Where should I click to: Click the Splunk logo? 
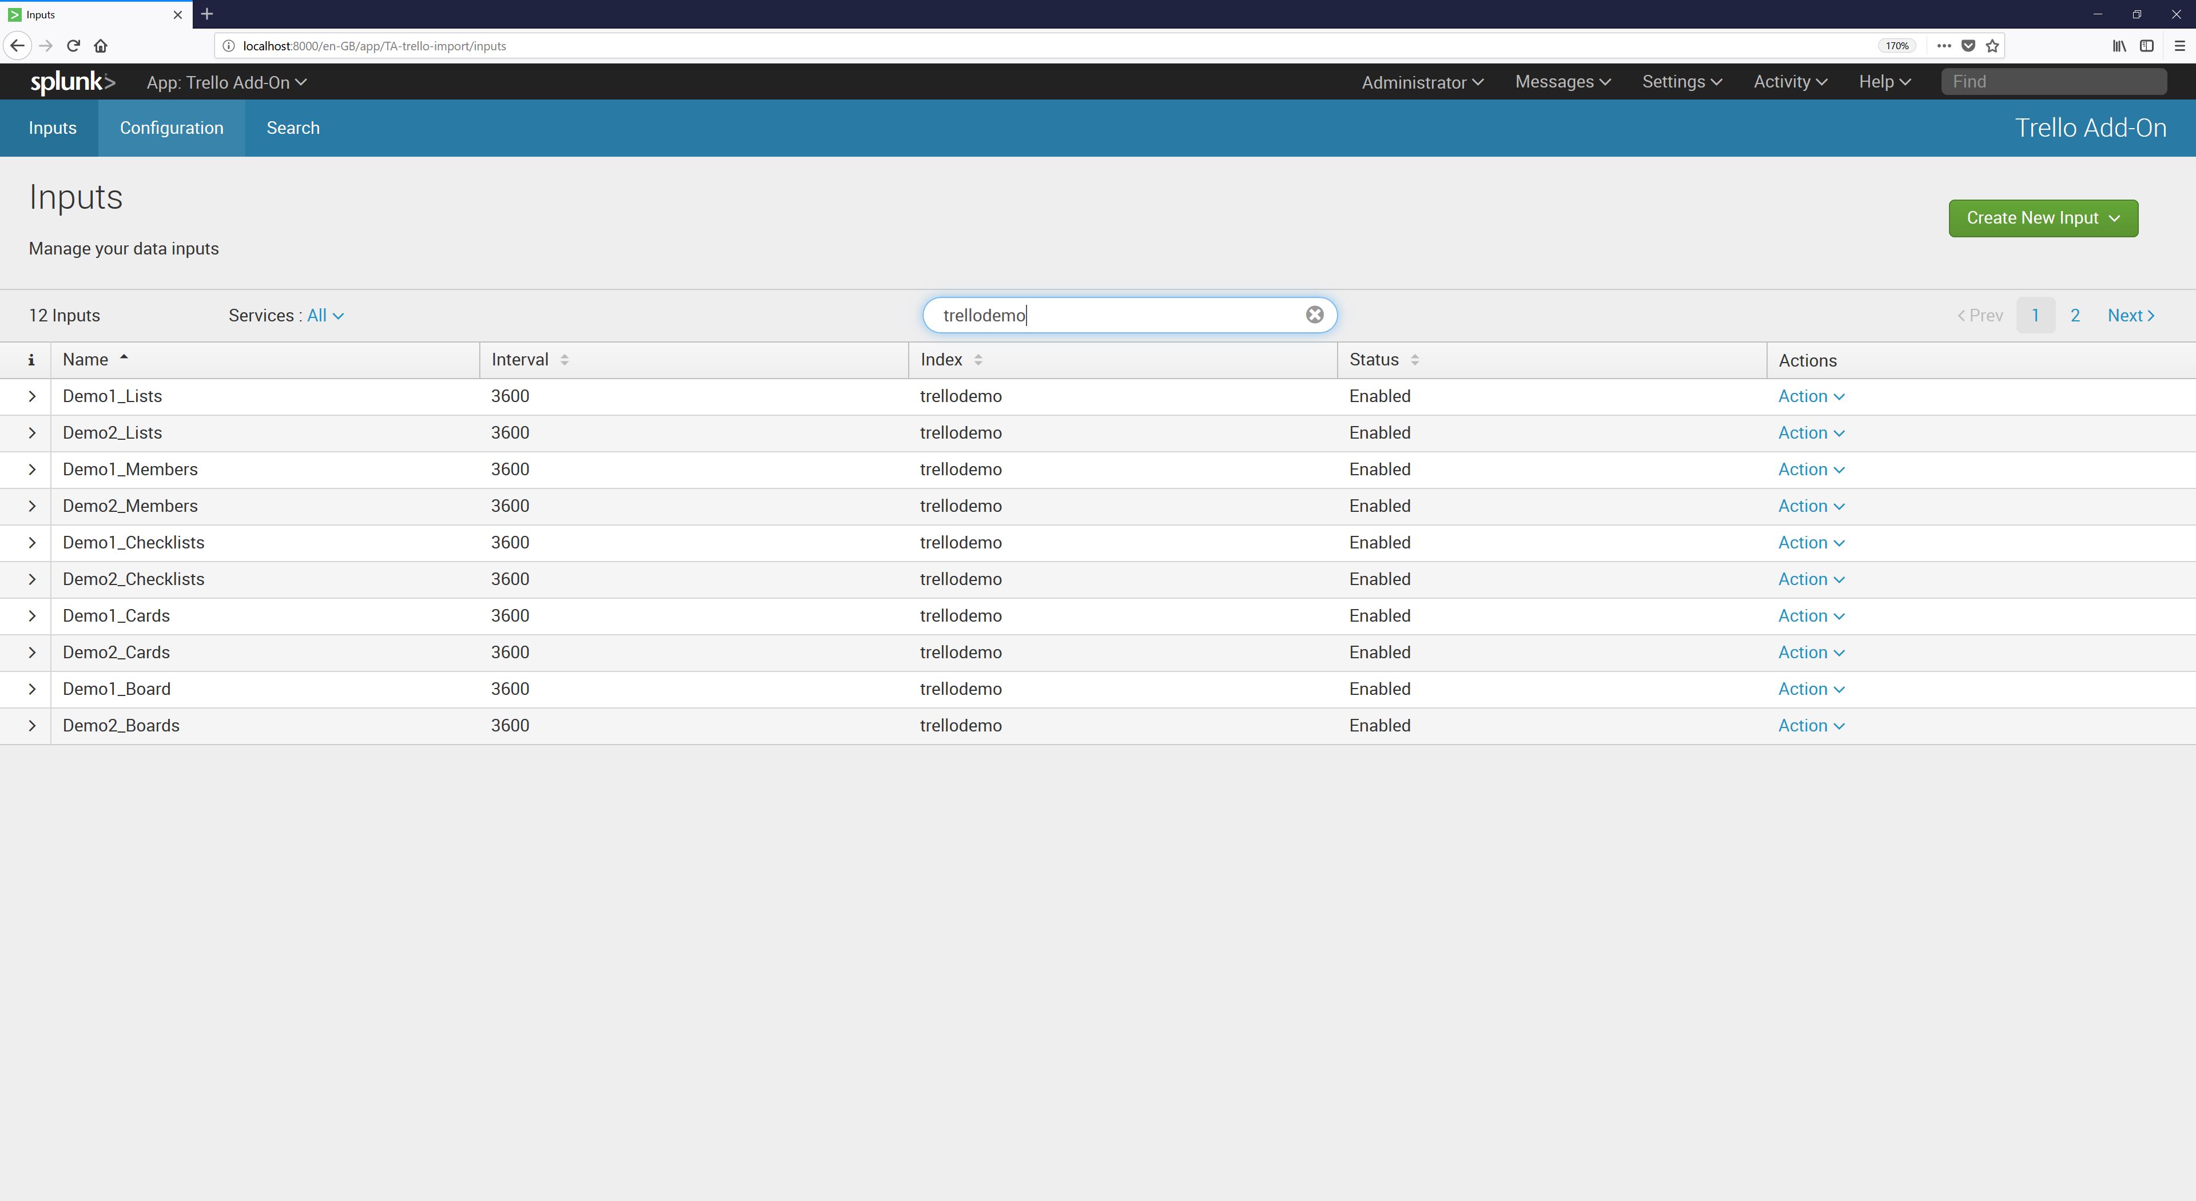click(x=73, y=82)
